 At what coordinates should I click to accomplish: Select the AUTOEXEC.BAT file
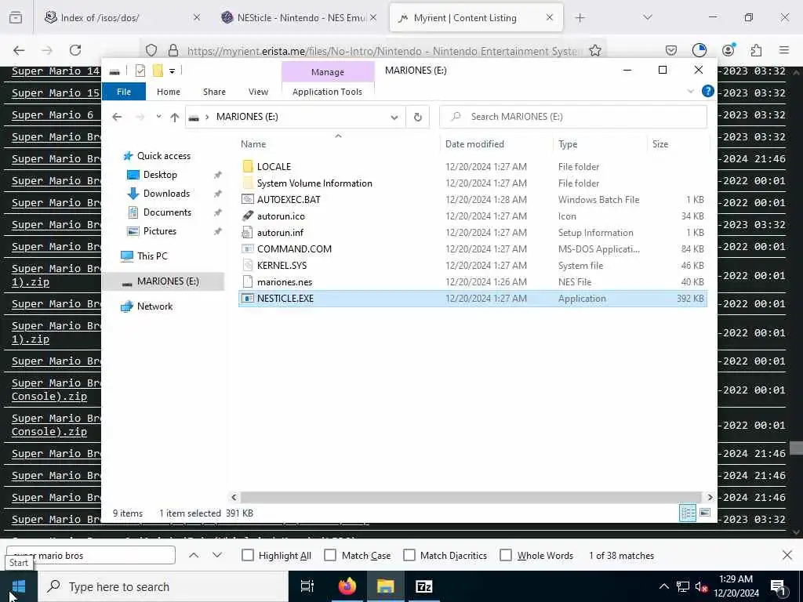pyautogui.click(x=289, y=200)
